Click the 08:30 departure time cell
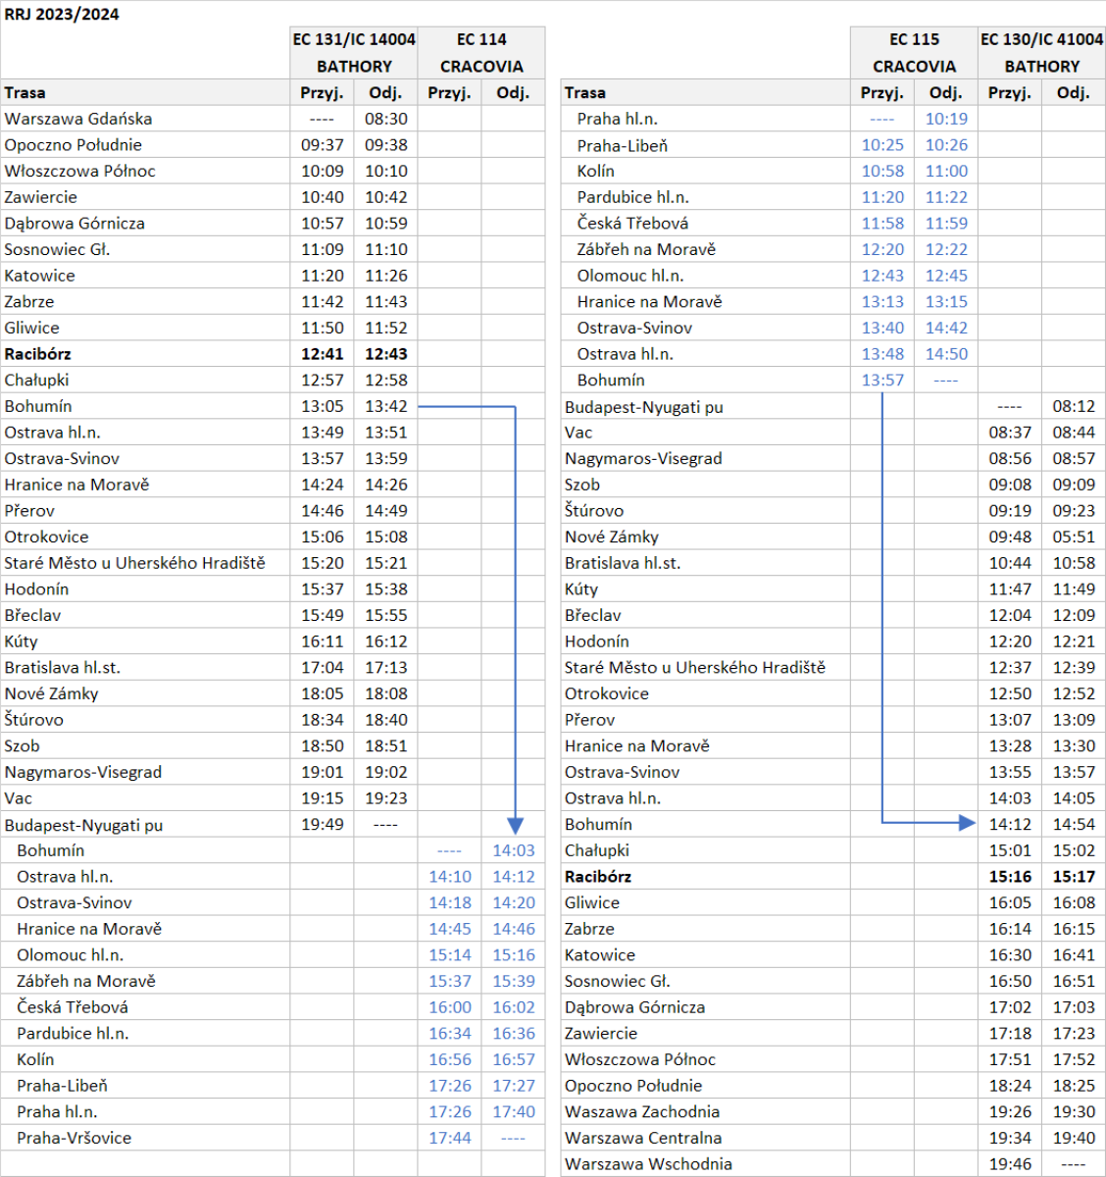 pos(385,119)
